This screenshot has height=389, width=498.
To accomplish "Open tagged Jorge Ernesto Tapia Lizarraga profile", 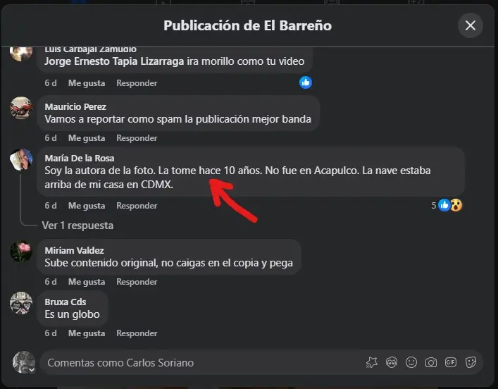I will click(114, 61).
